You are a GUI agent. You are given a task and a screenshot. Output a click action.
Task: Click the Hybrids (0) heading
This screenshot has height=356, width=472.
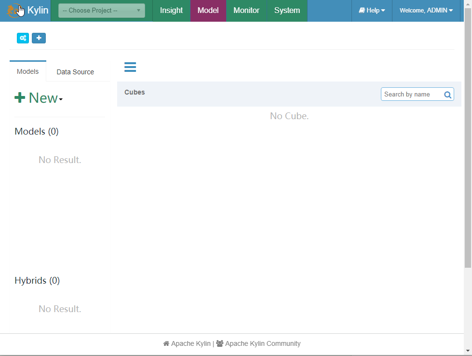[x=37, y=280]
